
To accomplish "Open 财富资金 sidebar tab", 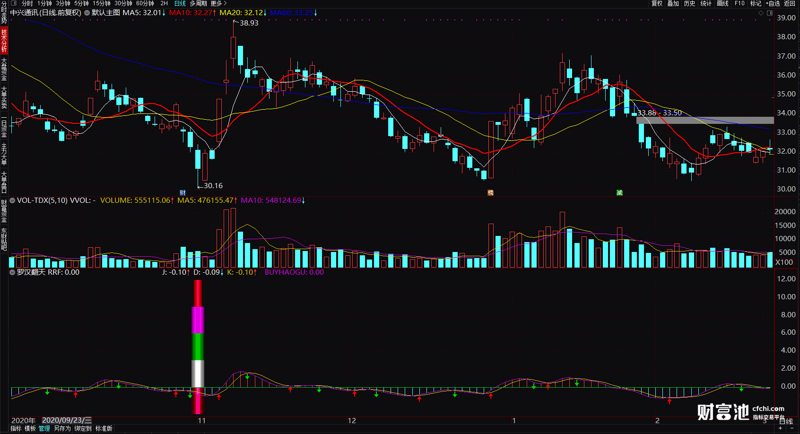I will pyautogui.click(x=4, y=211).
